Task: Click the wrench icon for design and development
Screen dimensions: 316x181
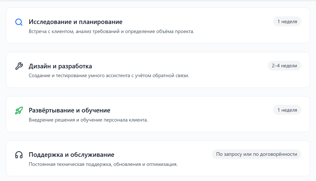Action: pos(19,66)
